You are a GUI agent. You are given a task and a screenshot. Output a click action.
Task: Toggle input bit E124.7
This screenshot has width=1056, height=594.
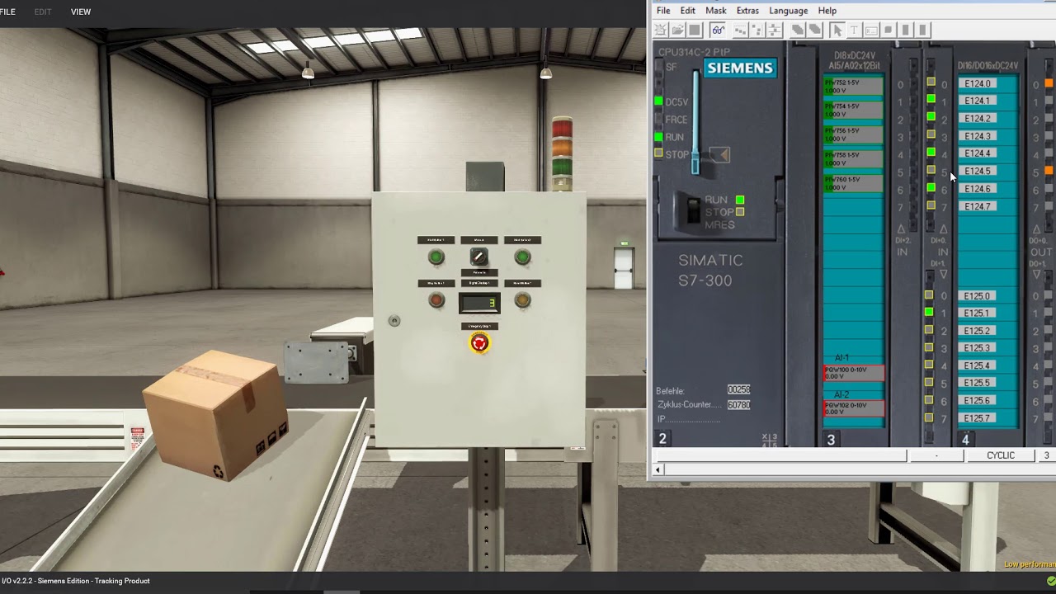coord(931,205)
